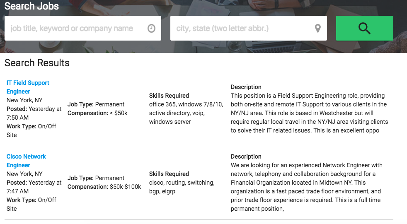Focus the city, state input field
The width and height of the screenshot is (407, 224).
pos(240,29)
